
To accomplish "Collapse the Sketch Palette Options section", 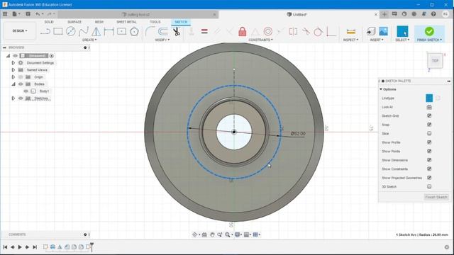I will point(381,89).
